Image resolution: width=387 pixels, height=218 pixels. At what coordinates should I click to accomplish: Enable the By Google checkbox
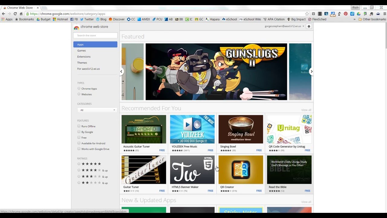coord(79,132)
